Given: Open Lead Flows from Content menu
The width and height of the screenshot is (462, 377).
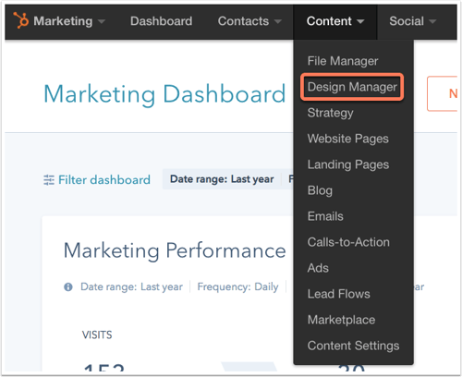Looking at the screenshot, I should pos(339,294).
